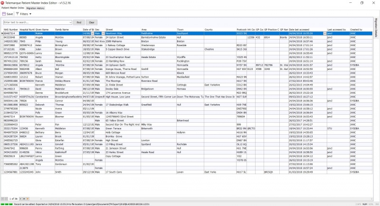380x206 pixels.
Task: Click the row indicator arrow of selected row
Action: [2, 34]
